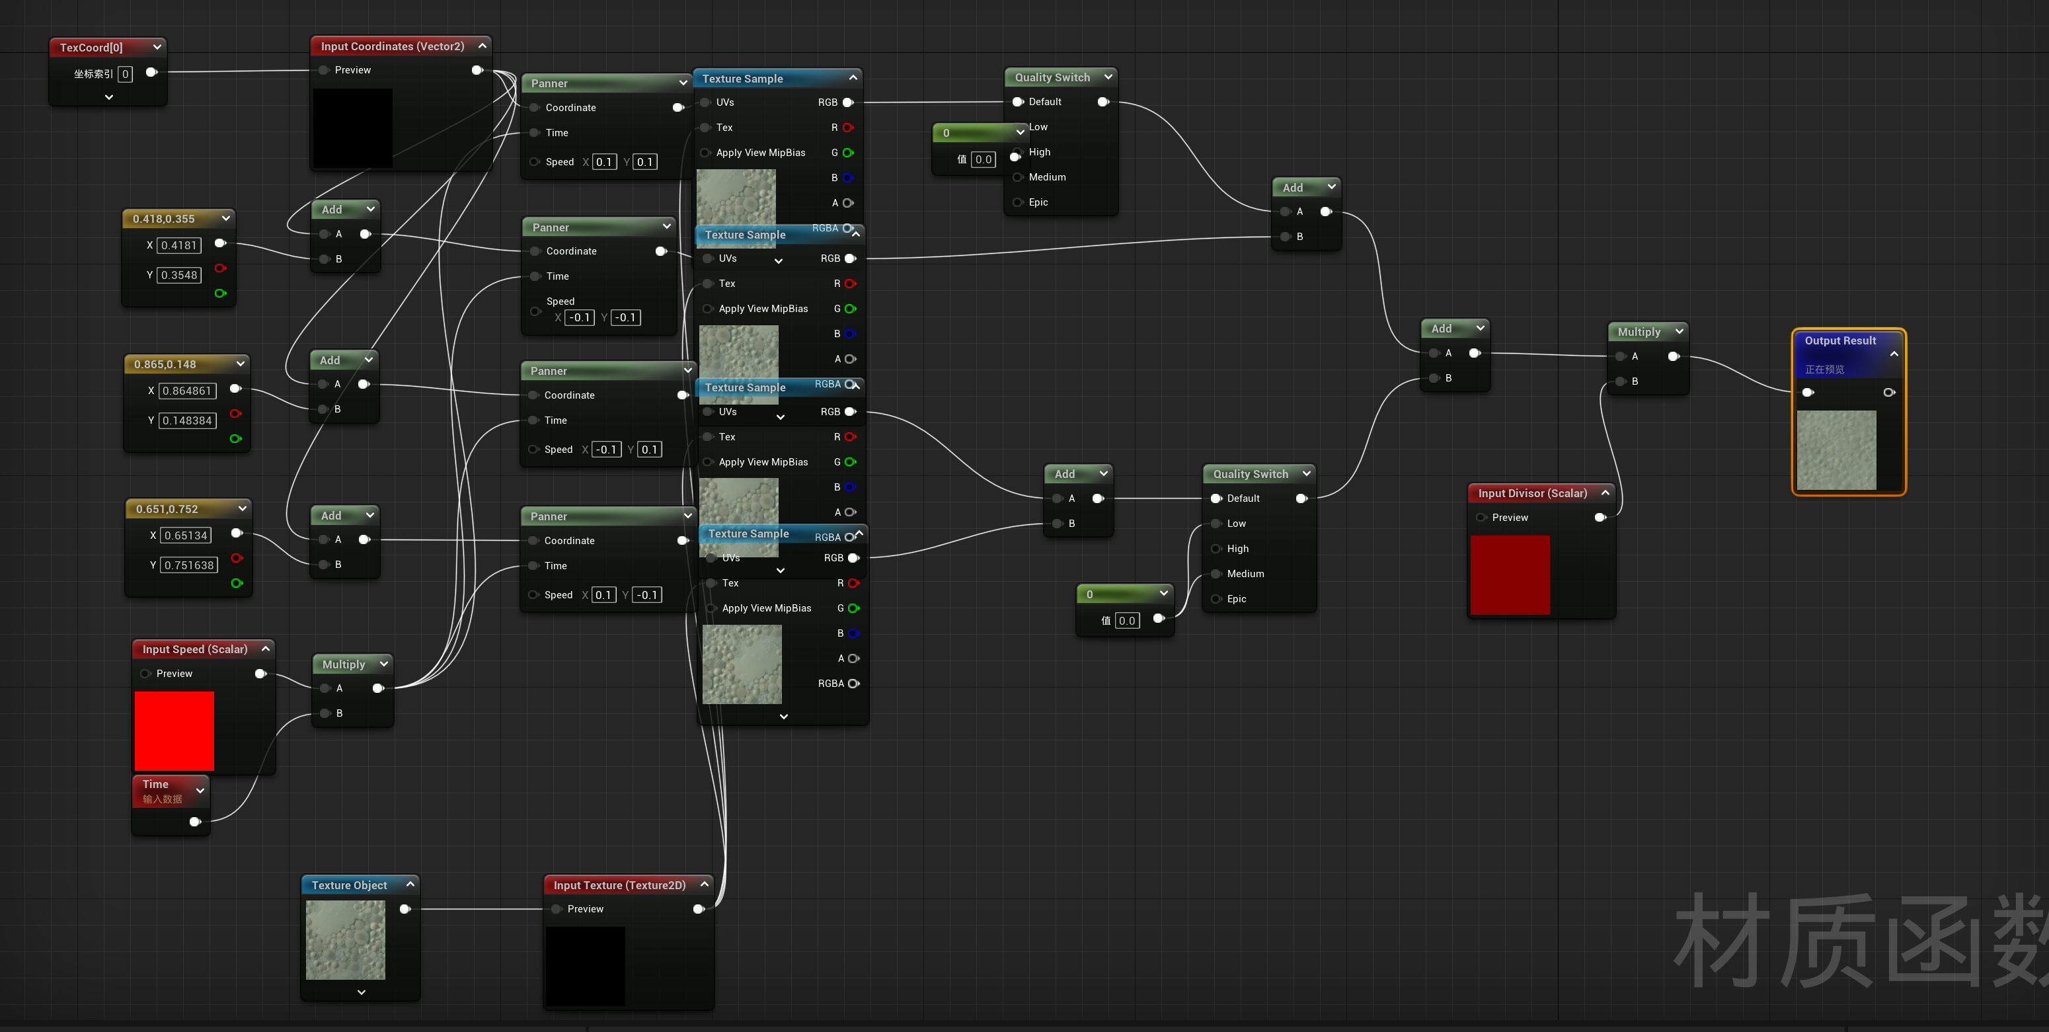Click bottom Quality Switch High input pin
The height and width of the screenshot is (1032, 2049).
tap(1216, 549)
